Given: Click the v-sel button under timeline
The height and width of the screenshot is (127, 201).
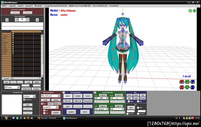Looking at the screenshot, I should [x=28, y=82].
